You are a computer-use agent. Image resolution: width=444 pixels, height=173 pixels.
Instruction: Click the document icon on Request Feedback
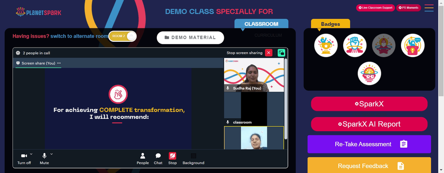400,165
